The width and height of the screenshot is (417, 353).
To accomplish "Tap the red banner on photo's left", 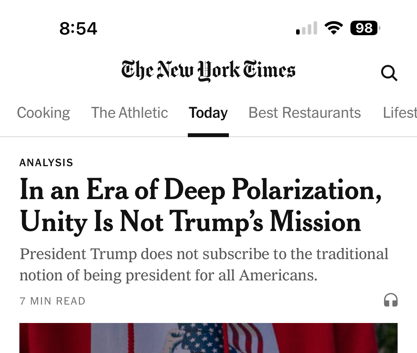I will pos(74,338).
